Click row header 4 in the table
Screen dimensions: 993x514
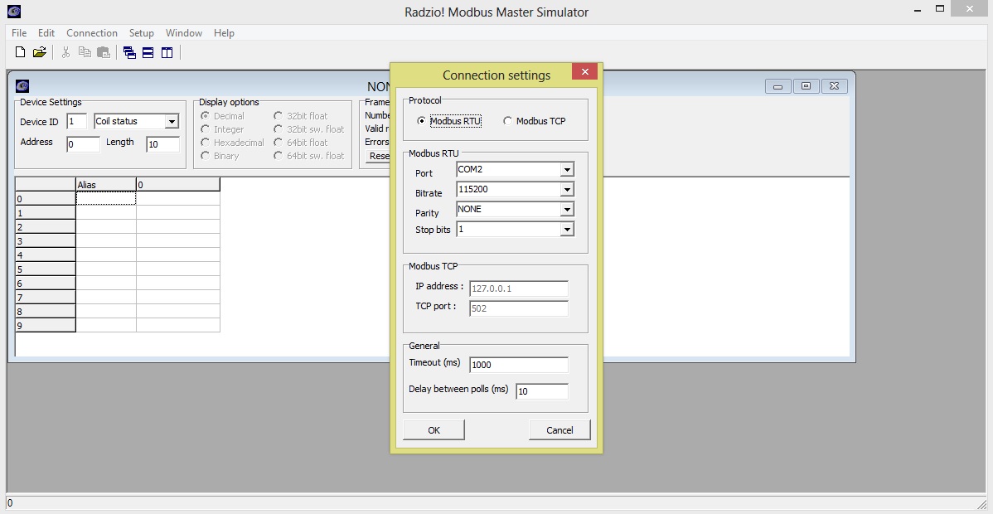pyautogui.click(x=46, y=255)
